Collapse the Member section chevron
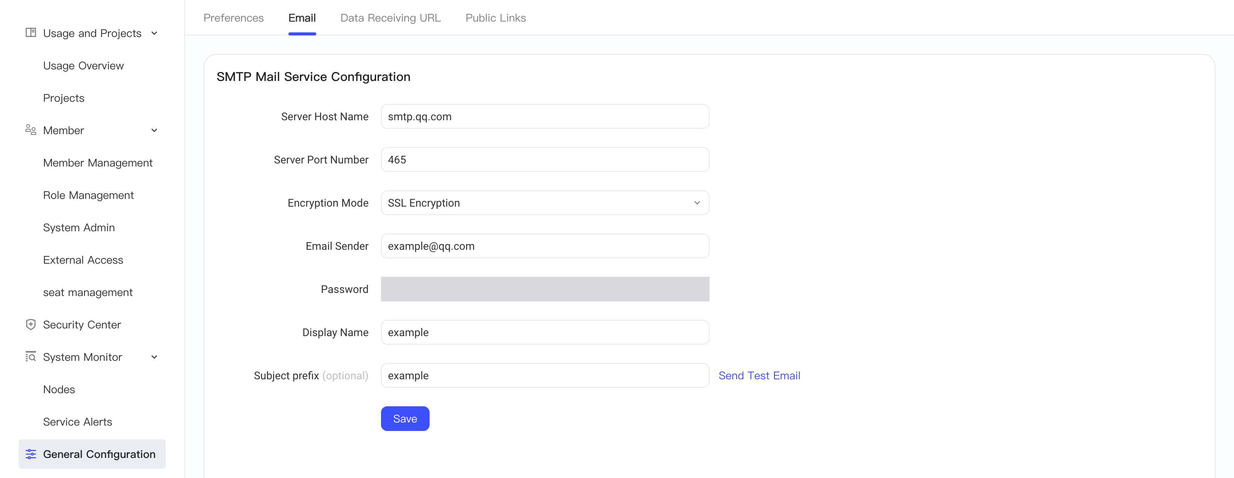1234x478 pixels. coord(154,130)
